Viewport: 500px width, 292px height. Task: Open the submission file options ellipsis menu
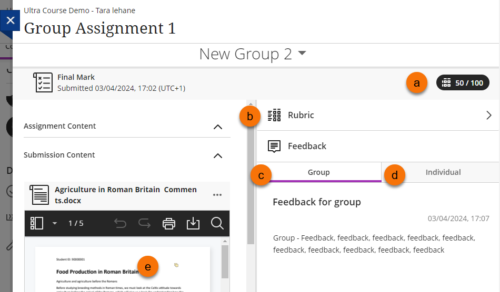click(217, 195)
